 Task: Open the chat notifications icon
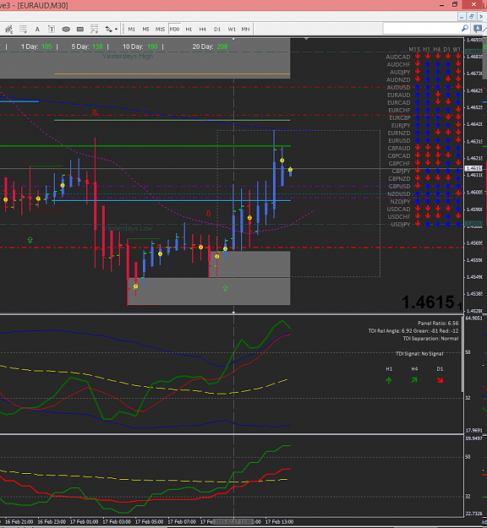[x=477, y=29]
